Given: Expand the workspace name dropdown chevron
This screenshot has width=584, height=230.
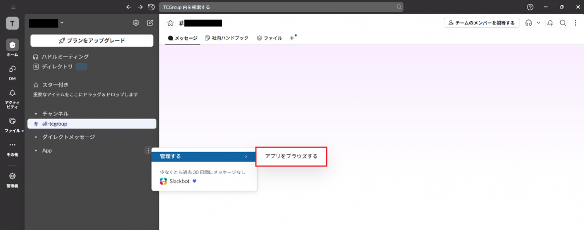Looking at the screenshot, I should [x=62, y=23].
